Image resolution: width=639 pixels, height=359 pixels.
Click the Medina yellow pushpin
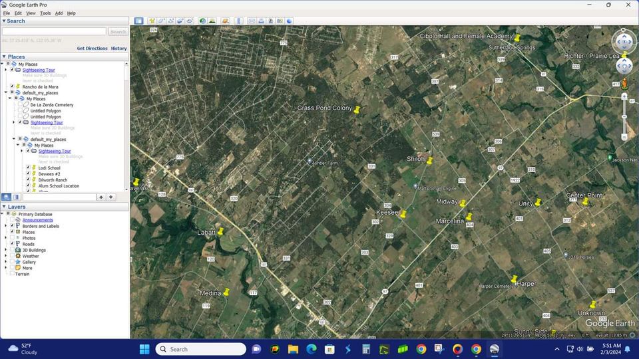pos(226,291)
